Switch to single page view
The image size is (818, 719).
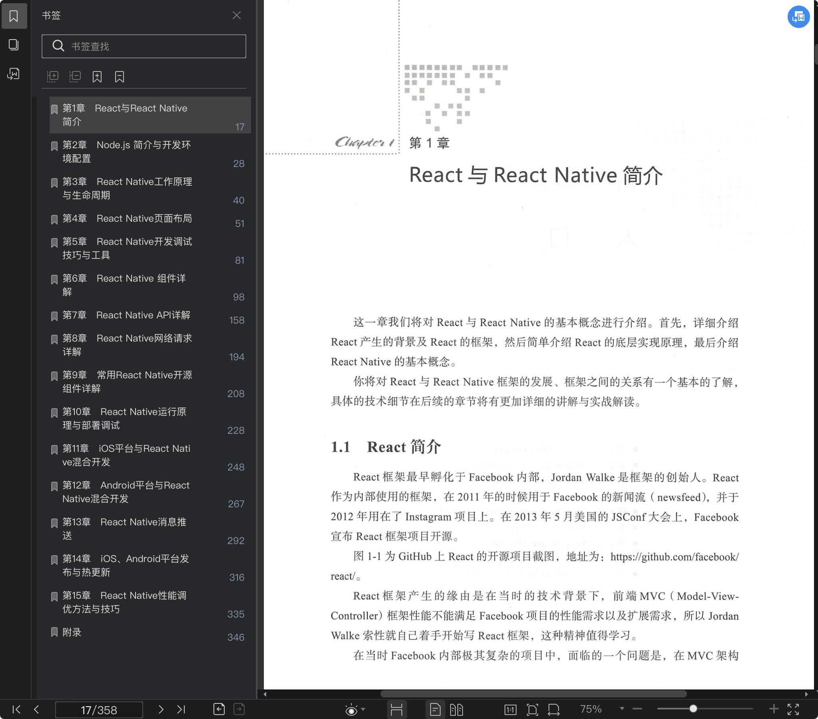pyautogui.click(x=435, y=709)
